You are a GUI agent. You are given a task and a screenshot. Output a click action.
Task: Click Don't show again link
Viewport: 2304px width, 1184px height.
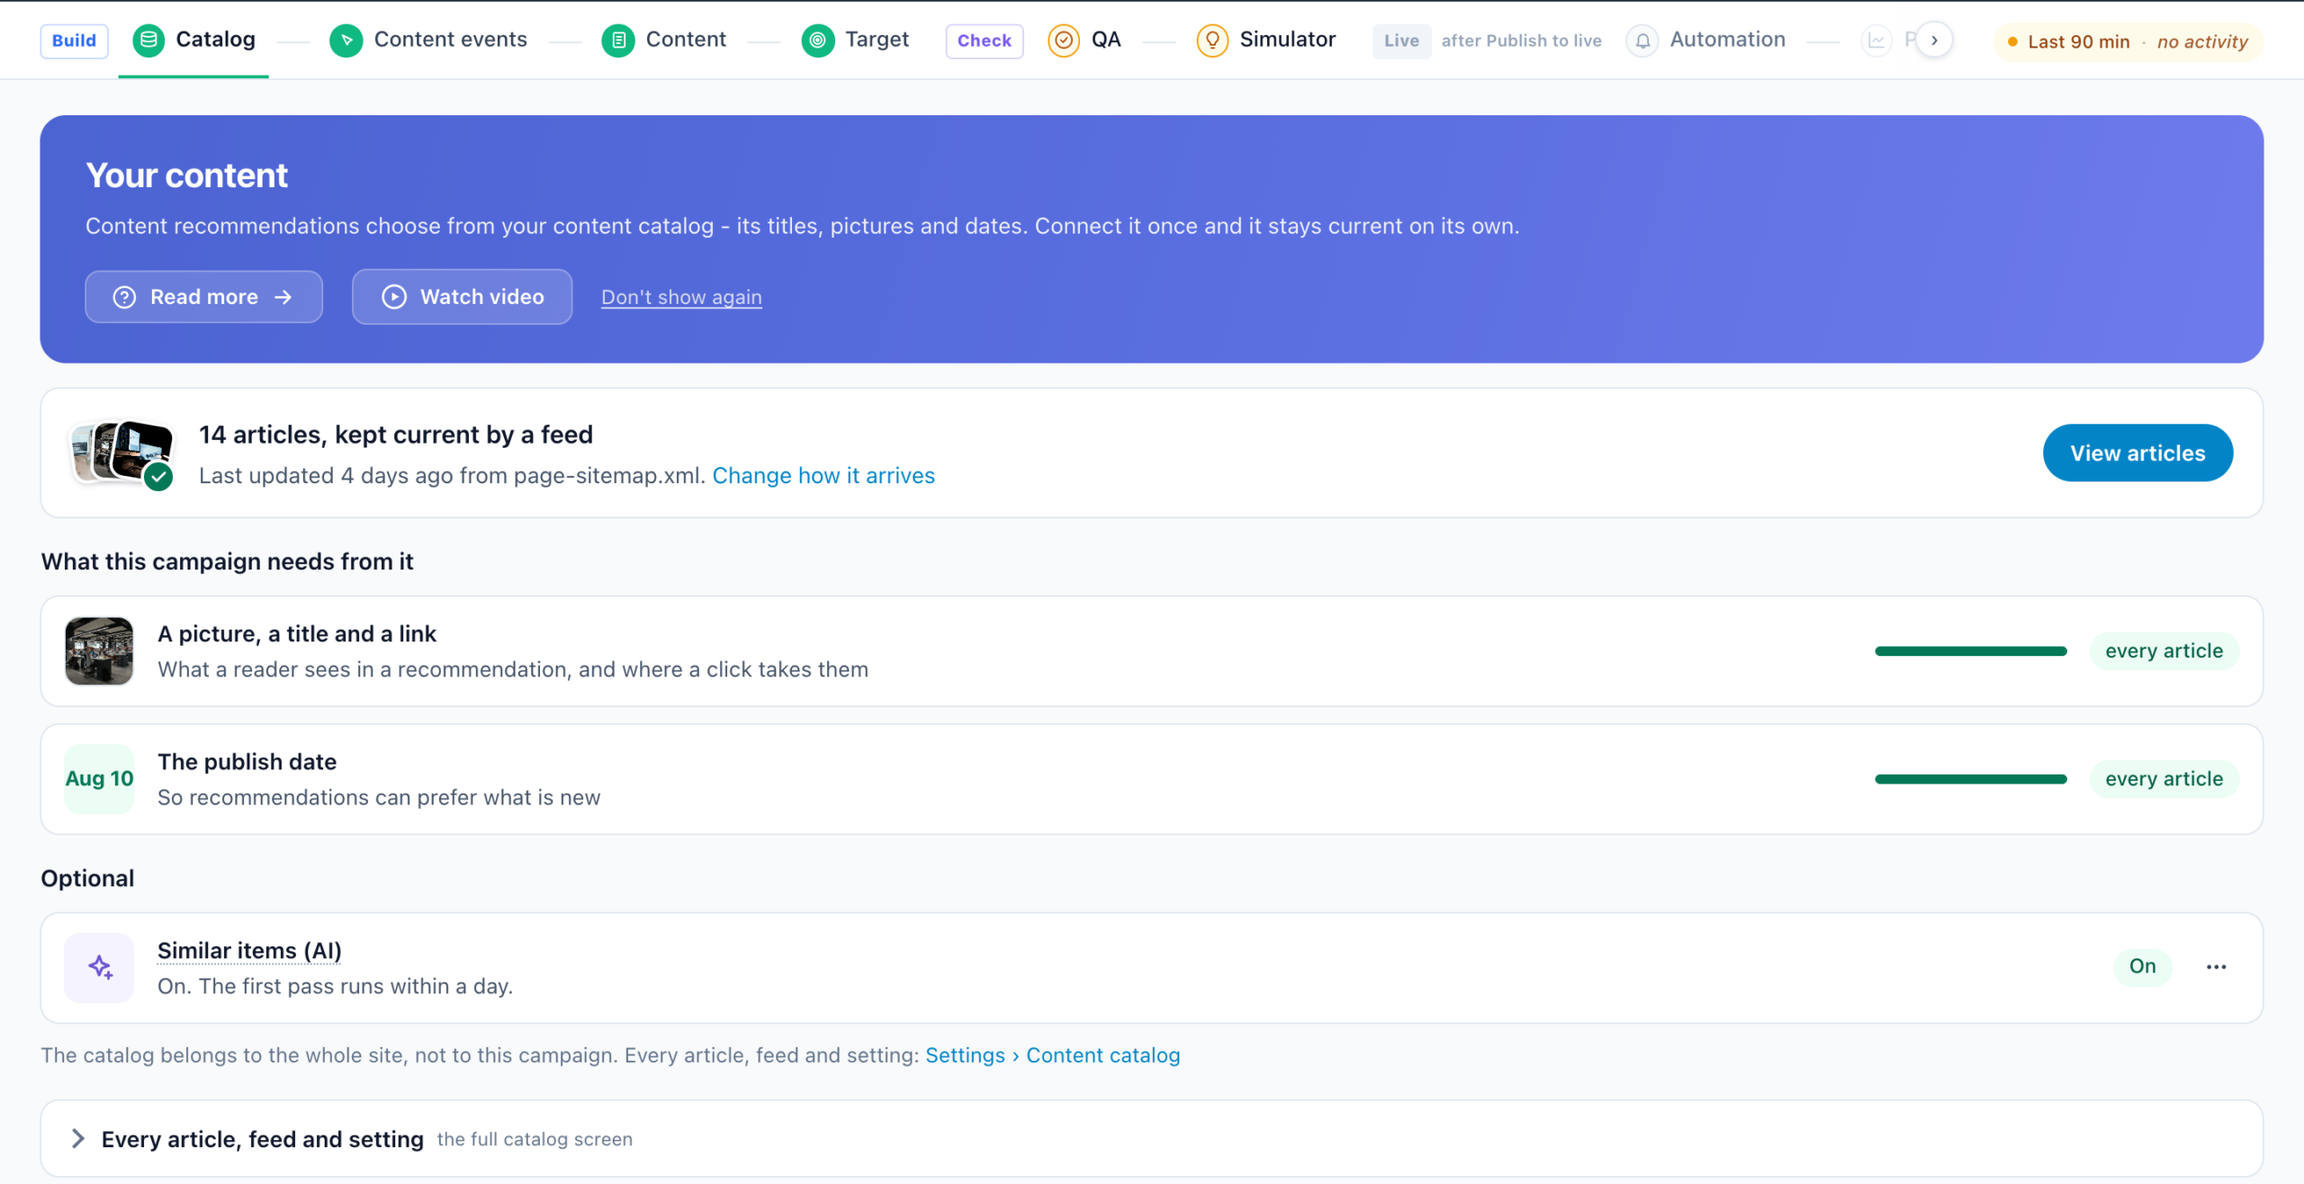pyautogui.click(x=681, y=297)
